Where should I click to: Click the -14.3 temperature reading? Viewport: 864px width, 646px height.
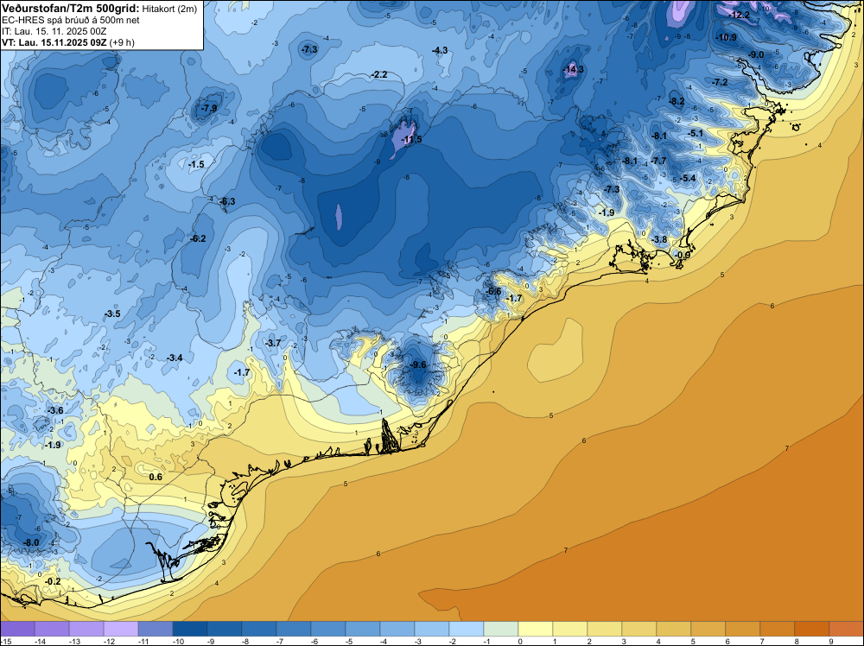pyautogui.click(x=574, y=69)
